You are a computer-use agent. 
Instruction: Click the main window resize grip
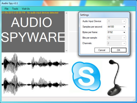click(x=134, y=100)
